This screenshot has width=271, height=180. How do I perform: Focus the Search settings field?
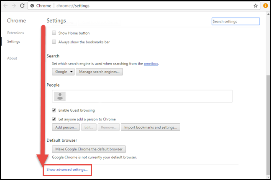[236, 21]
